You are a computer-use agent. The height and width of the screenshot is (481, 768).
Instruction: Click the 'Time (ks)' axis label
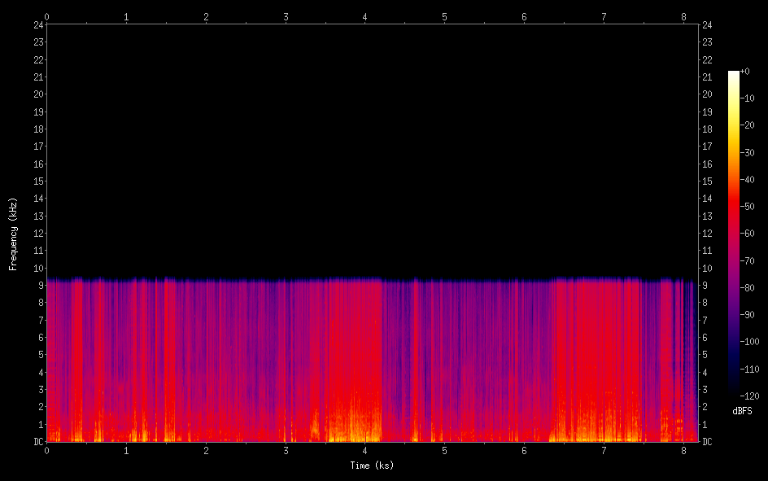372,466
